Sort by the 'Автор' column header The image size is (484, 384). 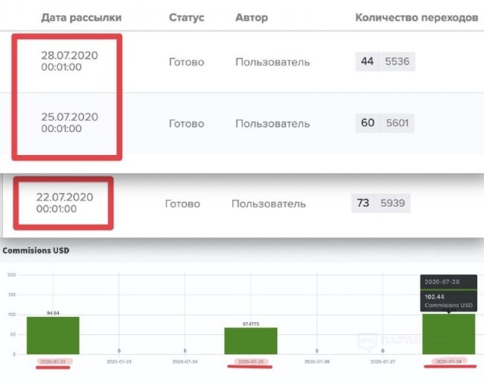point(253,17)
